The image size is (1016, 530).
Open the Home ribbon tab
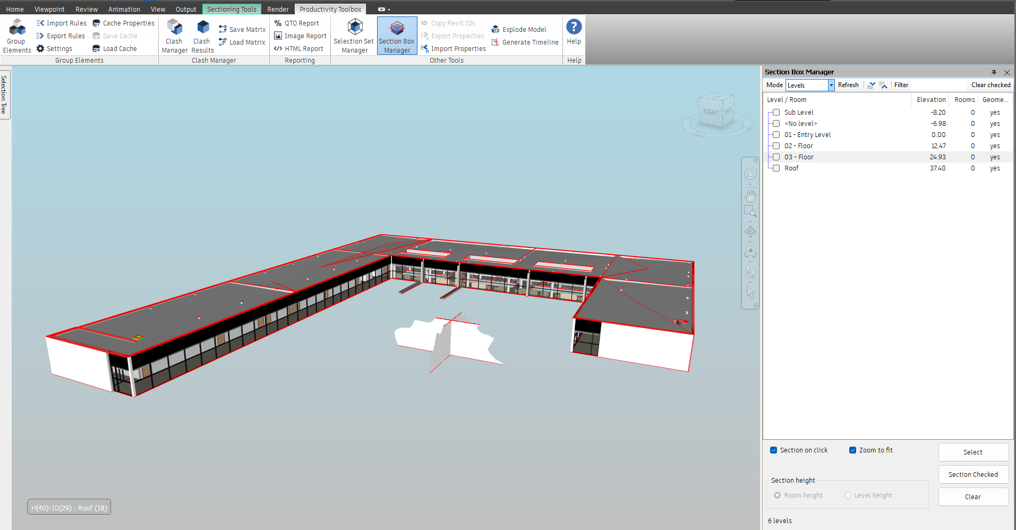(15, 10)
